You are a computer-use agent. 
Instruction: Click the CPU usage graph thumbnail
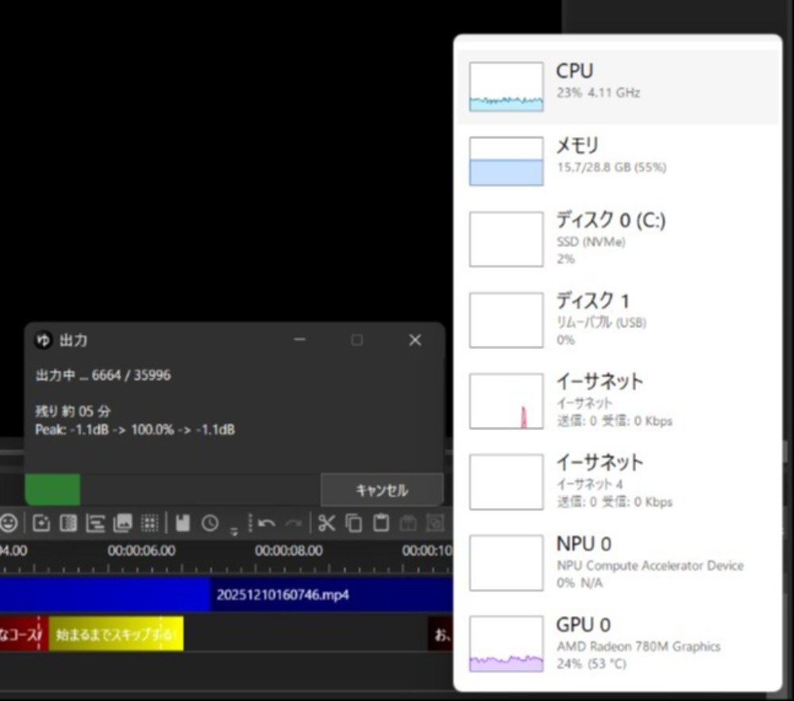click(x=507, y=87)
